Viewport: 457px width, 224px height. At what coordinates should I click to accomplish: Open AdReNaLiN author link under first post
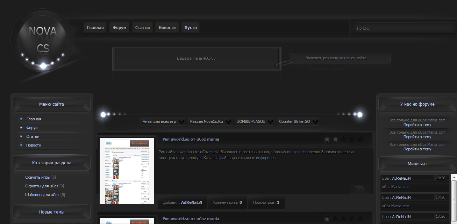click(x=192, y=202)
